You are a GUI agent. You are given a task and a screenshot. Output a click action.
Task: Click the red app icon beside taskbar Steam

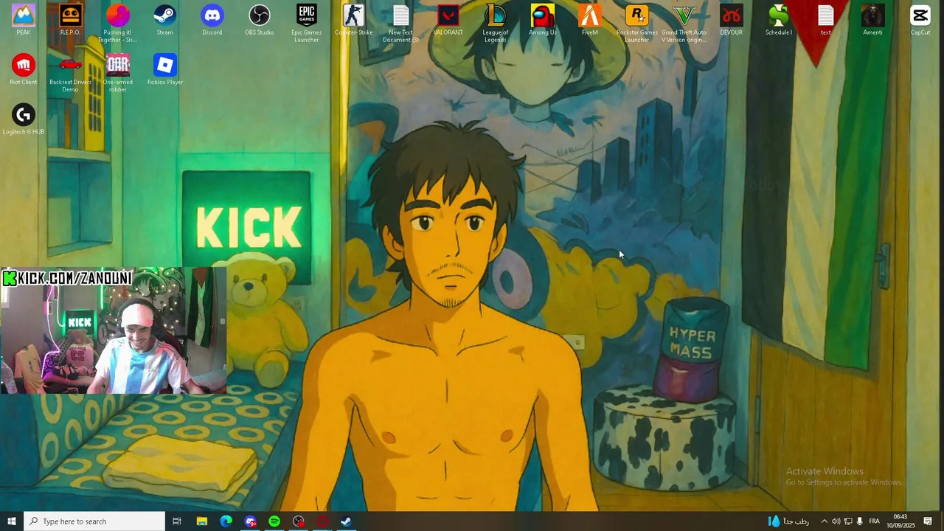point(322,521)
